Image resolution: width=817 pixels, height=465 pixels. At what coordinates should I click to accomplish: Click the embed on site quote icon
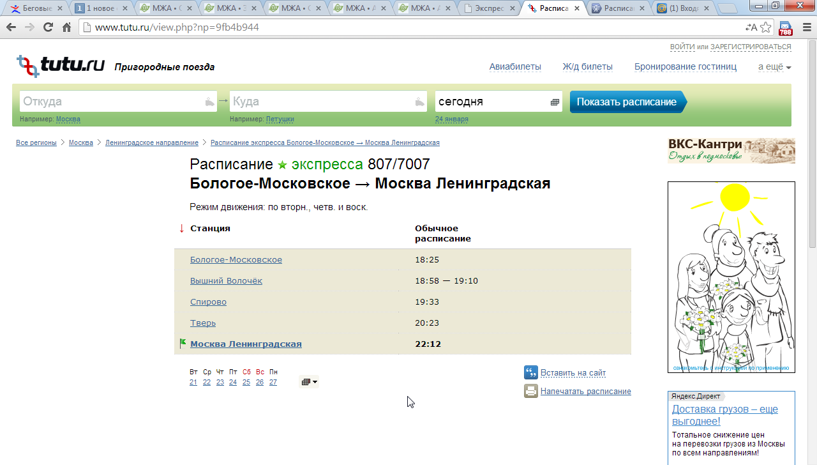[531, 372]
